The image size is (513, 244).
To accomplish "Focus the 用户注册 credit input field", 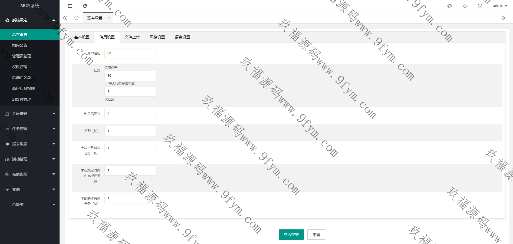I will coord(130,53).
